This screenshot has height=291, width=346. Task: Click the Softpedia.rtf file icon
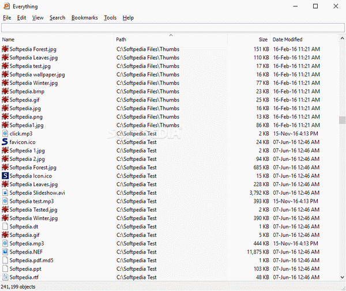click(x=5, y=277)
